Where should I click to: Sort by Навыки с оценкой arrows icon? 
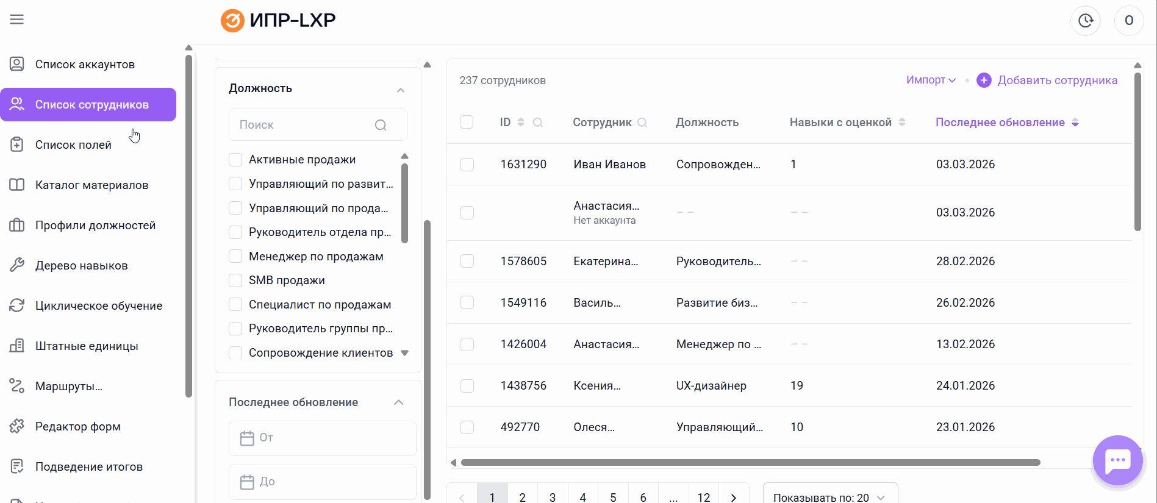coord(902,123)
